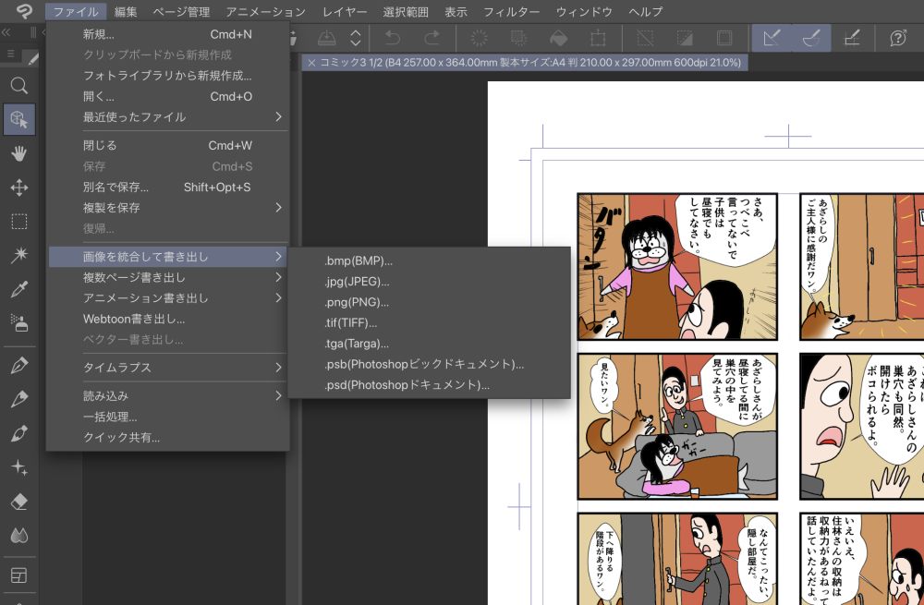
Task: Close the コミック3 document tab
Action: coord(311,62)
